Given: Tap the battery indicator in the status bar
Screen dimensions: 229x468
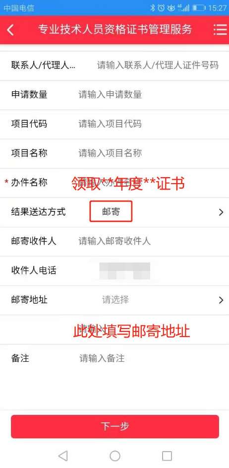Looking at the screenshot, I should [x=199, y=8].
